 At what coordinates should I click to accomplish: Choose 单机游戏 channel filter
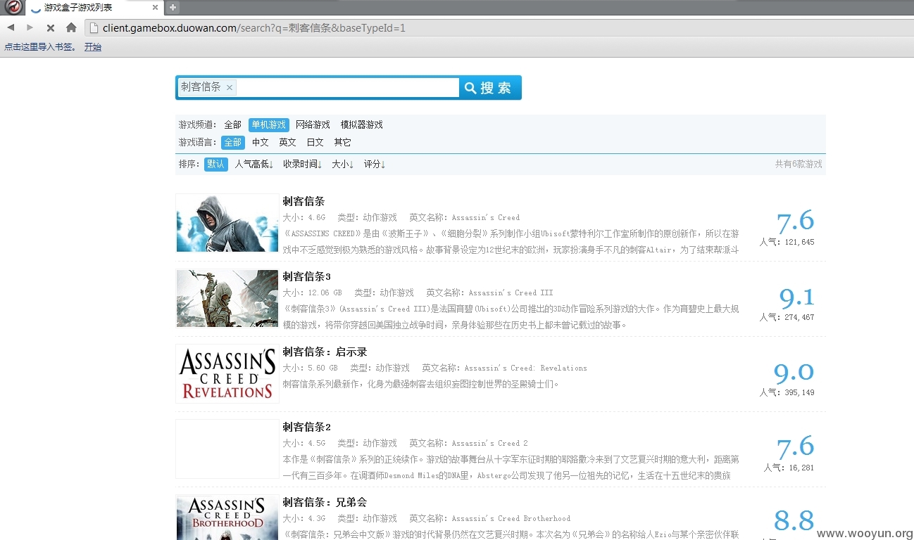pos(269,124)
